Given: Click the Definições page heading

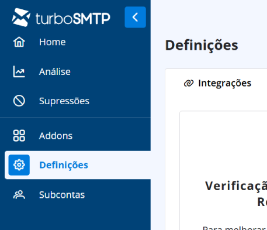Looking at the screenshot, I should point(202,45).
